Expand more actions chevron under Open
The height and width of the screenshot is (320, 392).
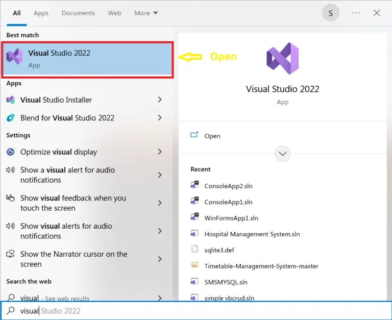point(282,154)
